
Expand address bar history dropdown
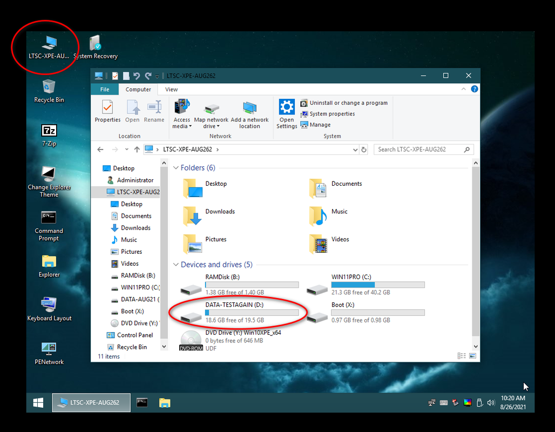click(x=355, y=150)
